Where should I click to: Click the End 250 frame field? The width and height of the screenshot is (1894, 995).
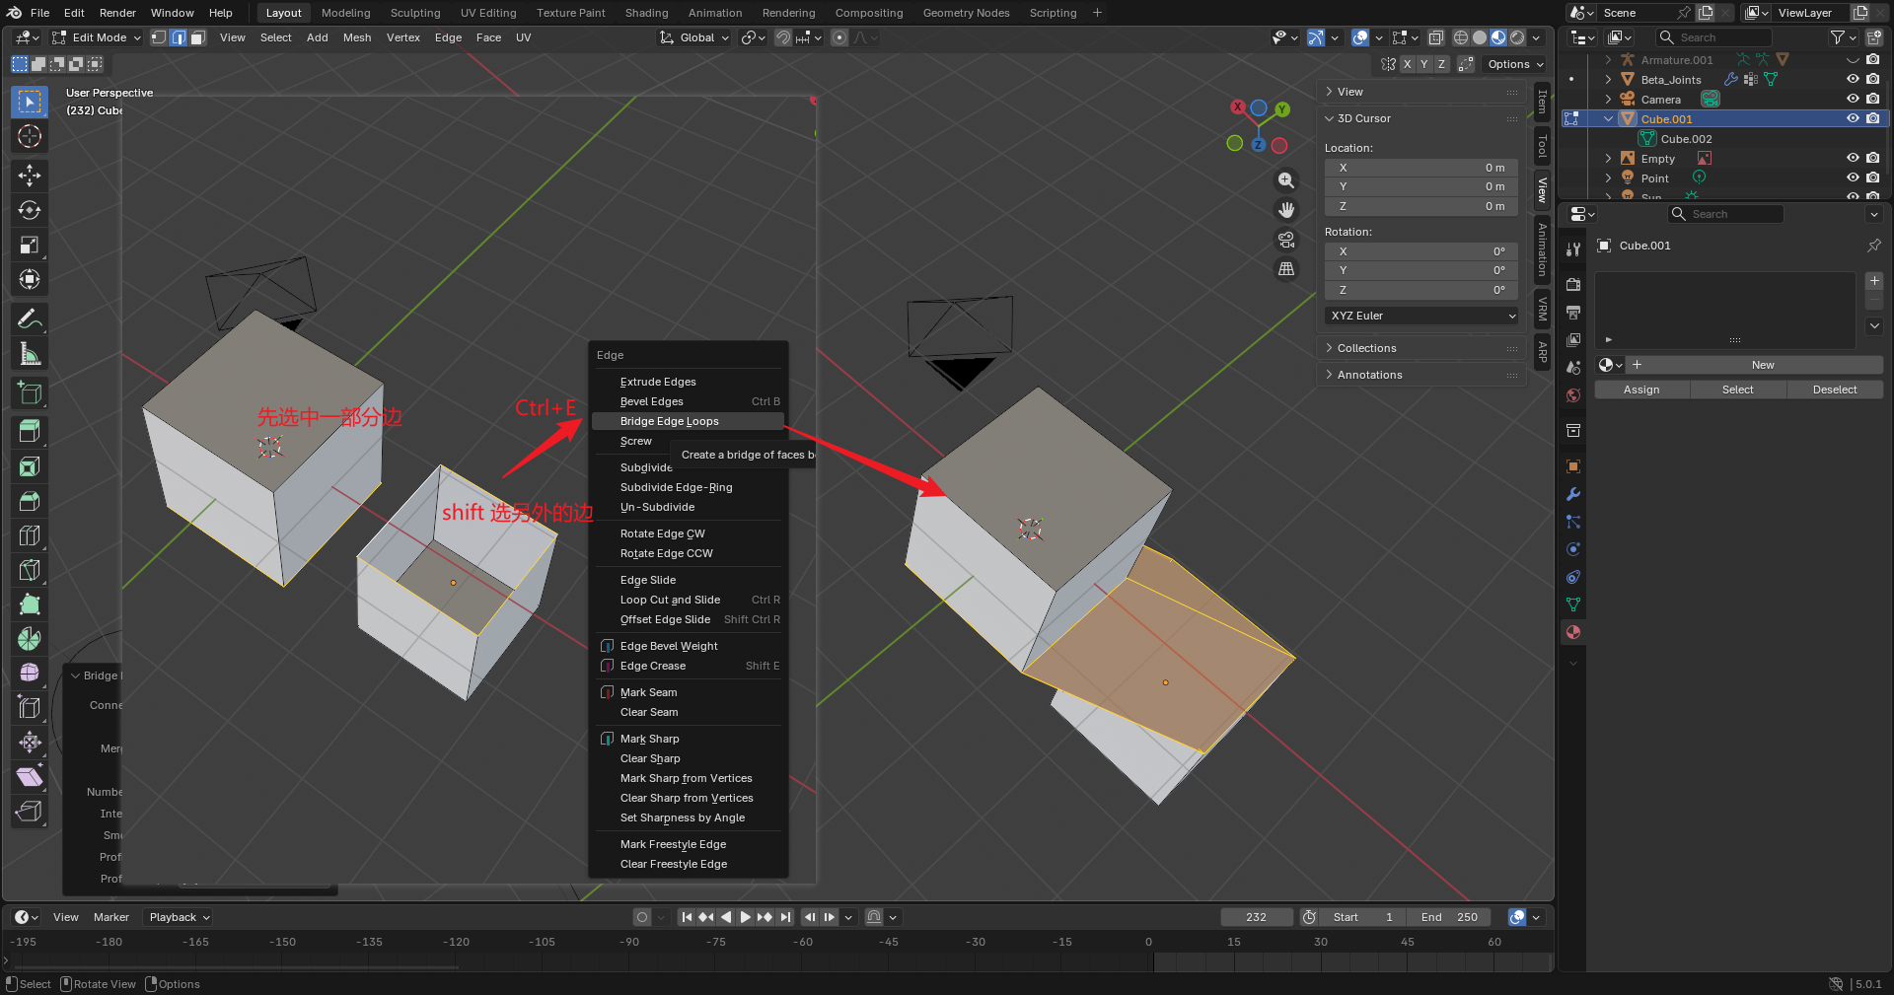tap(1449, 917)
